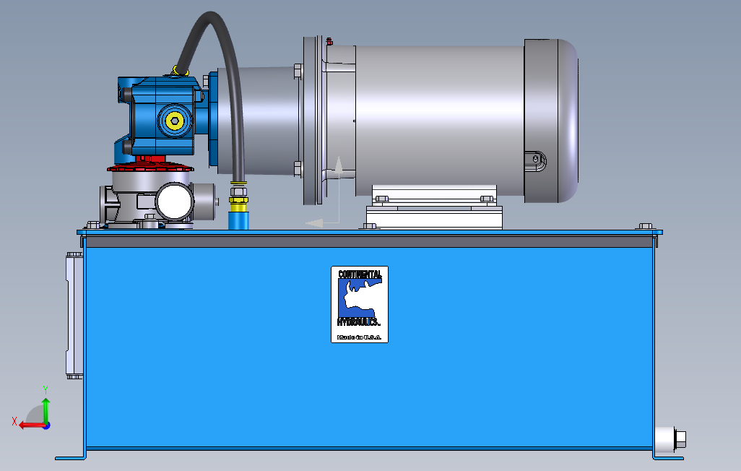This screenshot has width=741, height=471.
Task: Select the large blue reservoir tank face
Action: click(368, 347)
